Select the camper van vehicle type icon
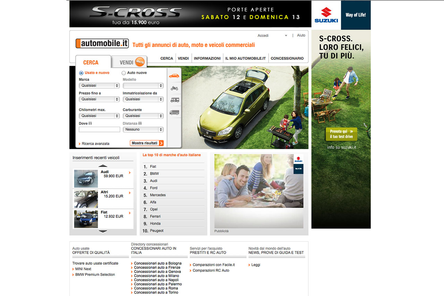Image resolution: width=444 pixels, height=296 pixels. coord(174,100)
